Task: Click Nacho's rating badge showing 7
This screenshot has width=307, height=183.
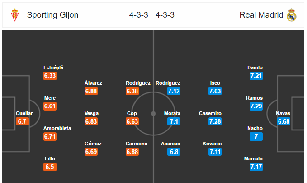Action: pyautogui.click(x=256, y=136)
